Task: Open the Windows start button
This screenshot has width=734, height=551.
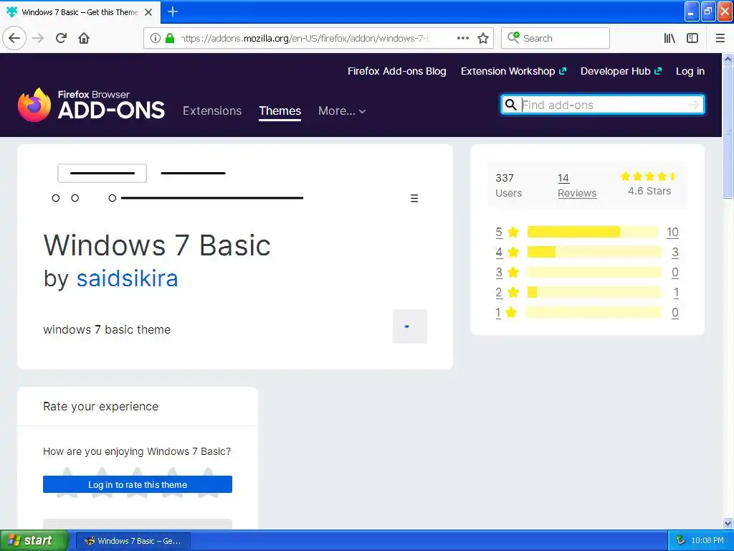Action: pos(34,540)
